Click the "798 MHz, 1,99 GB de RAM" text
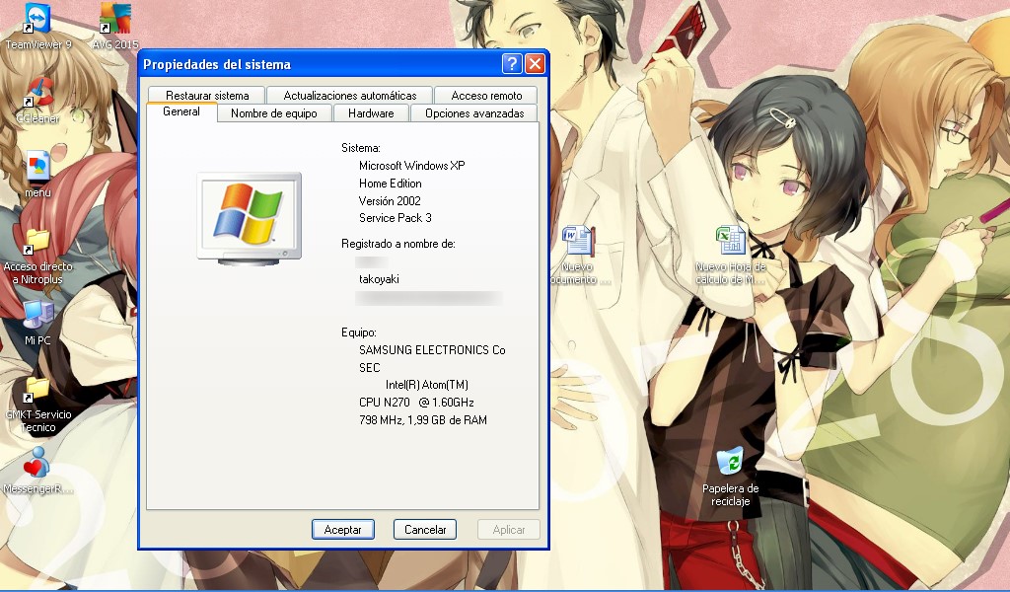This screenshot has height=592, width=1010. click(x=423, y=420)
